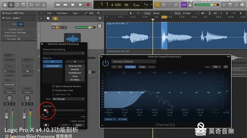Go to end with transport button

tap(73, 5)
